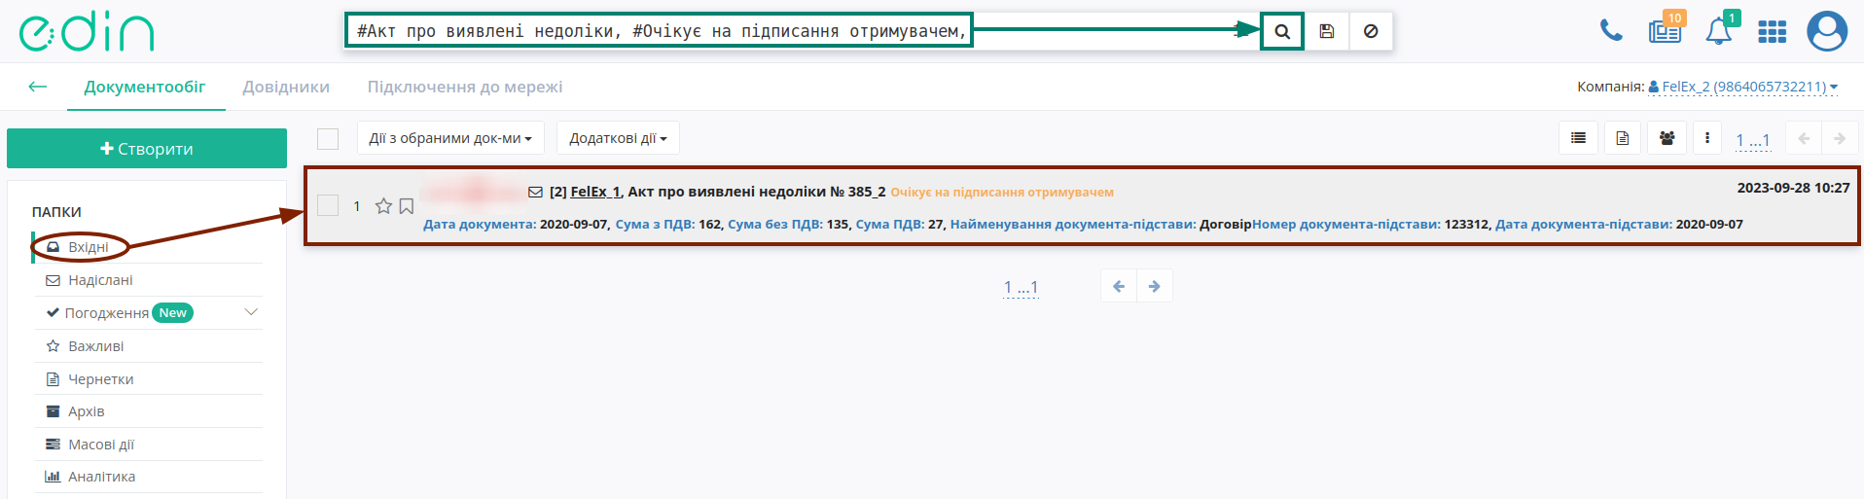Image resolution: width=1864 pixels, height=499 pixels.
Task: Tick the select-all documents checkbox
Action: [328, 138]
